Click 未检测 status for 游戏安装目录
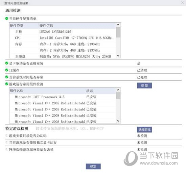Viewport: 186px width, 173px height. click(142, 136)
